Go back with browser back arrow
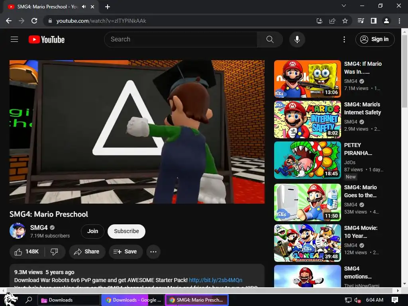 [x=9, y=21]
